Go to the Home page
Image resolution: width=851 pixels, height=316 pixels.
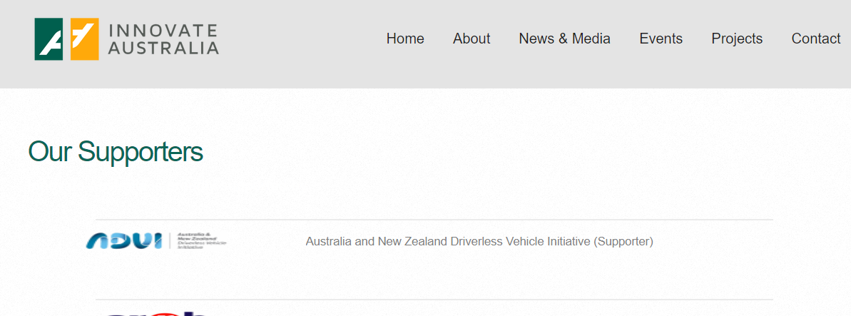405,39
